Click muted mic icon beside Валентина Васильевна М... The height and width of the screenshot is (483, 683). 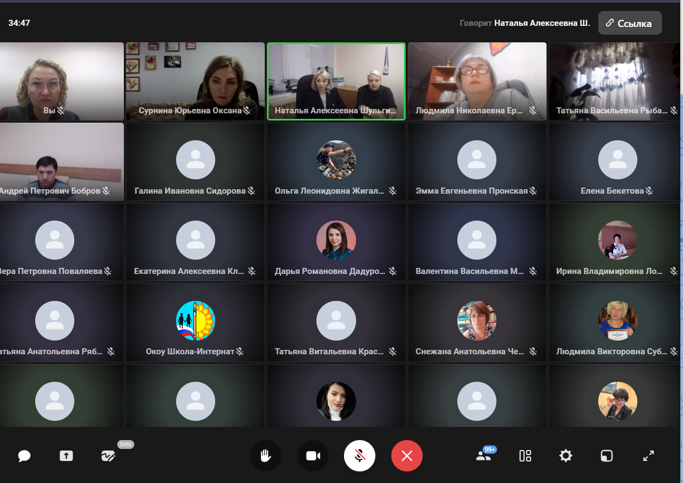pos(533,271)
